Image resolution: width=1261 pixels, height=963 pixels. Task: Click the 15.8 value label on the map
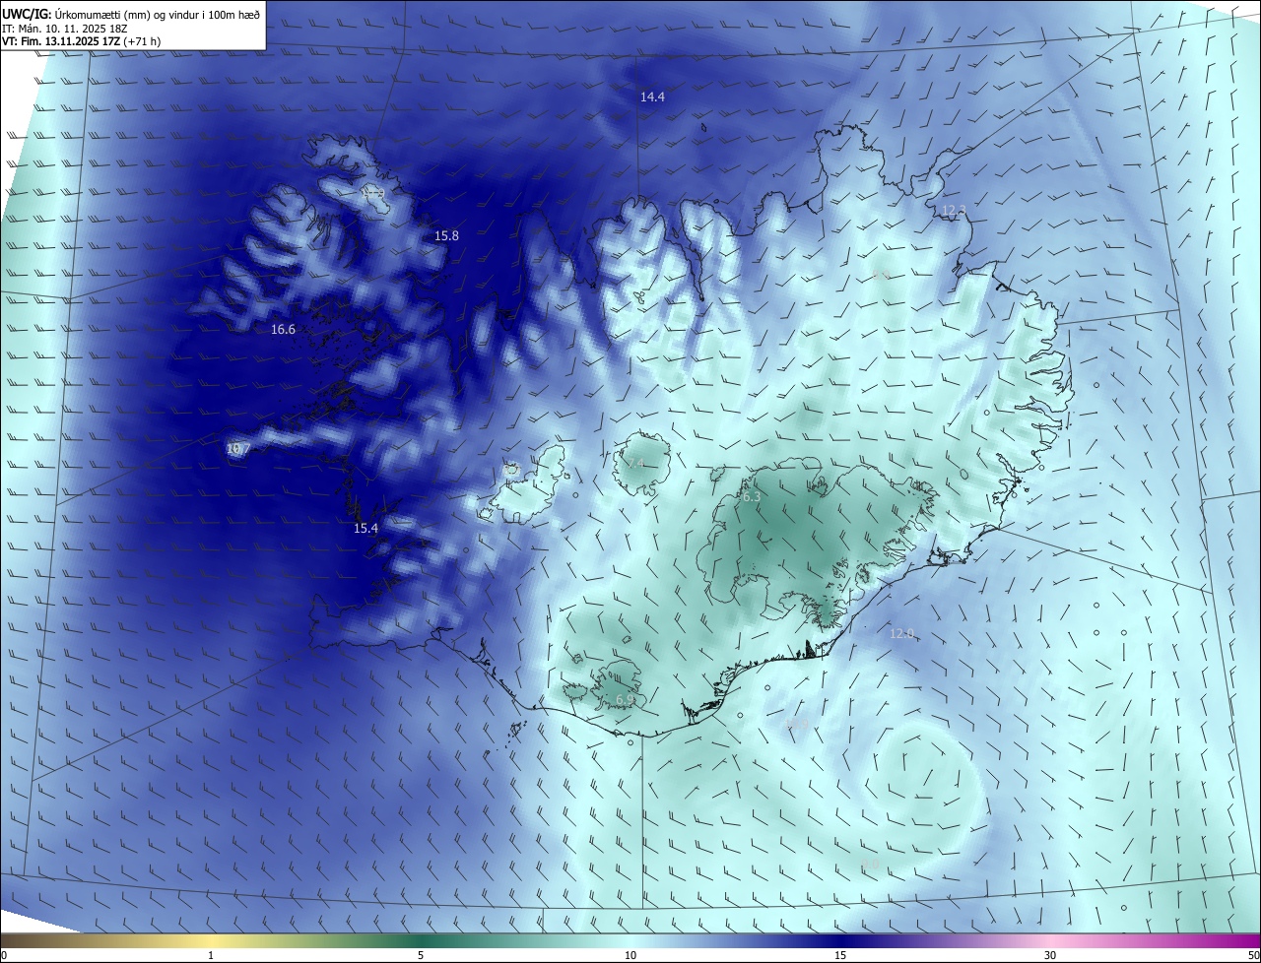click(446, 236)
